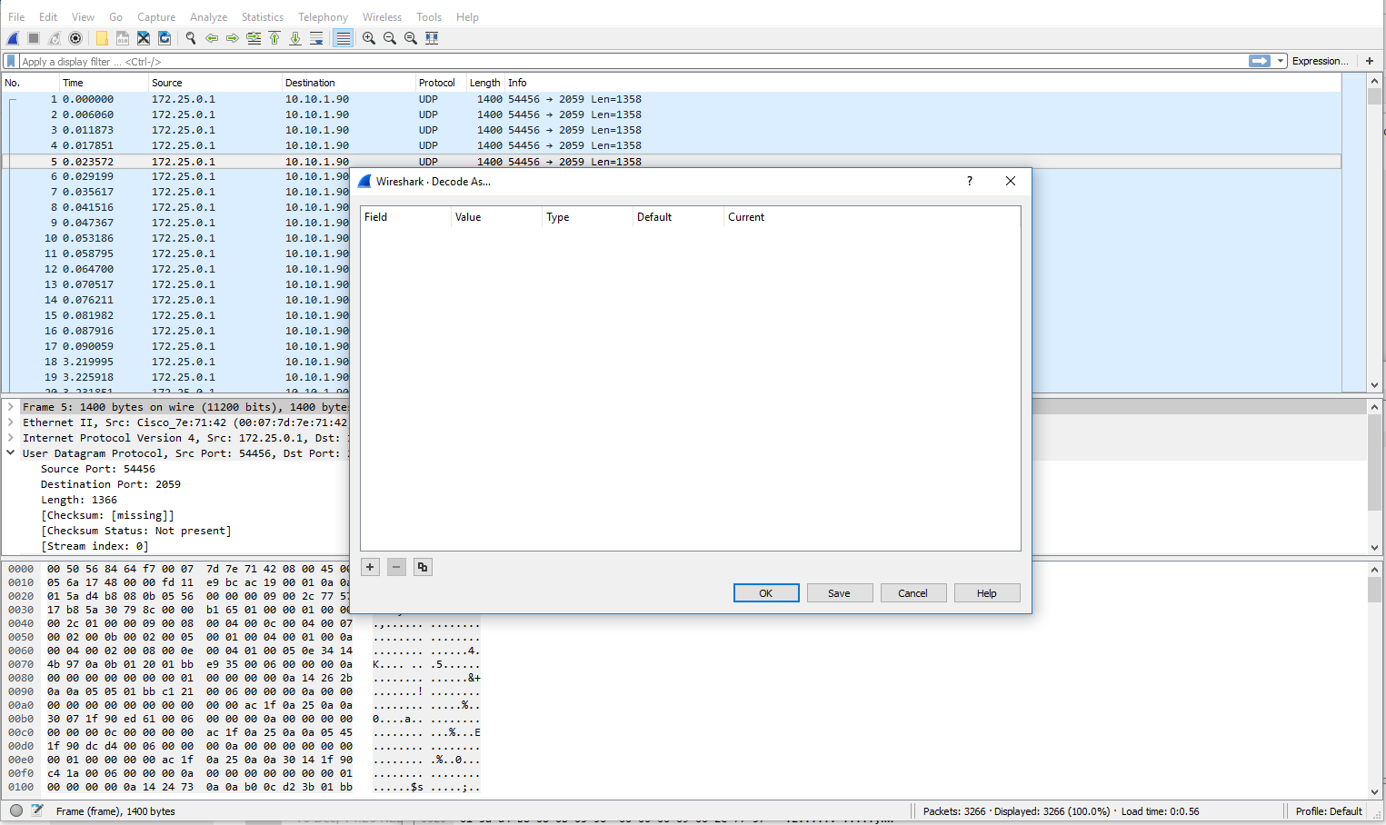Zoom in the main window text
This screenshot has width=1386, height=825.
coord(369,38)
